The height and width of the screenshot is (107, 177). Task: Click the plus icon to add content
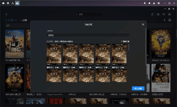click(x=164, y=20)
